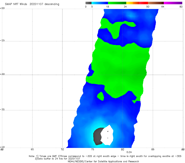Click the latitude label '-30'
Viewport: 185px width, 163px height.
(x=2, y=74)
